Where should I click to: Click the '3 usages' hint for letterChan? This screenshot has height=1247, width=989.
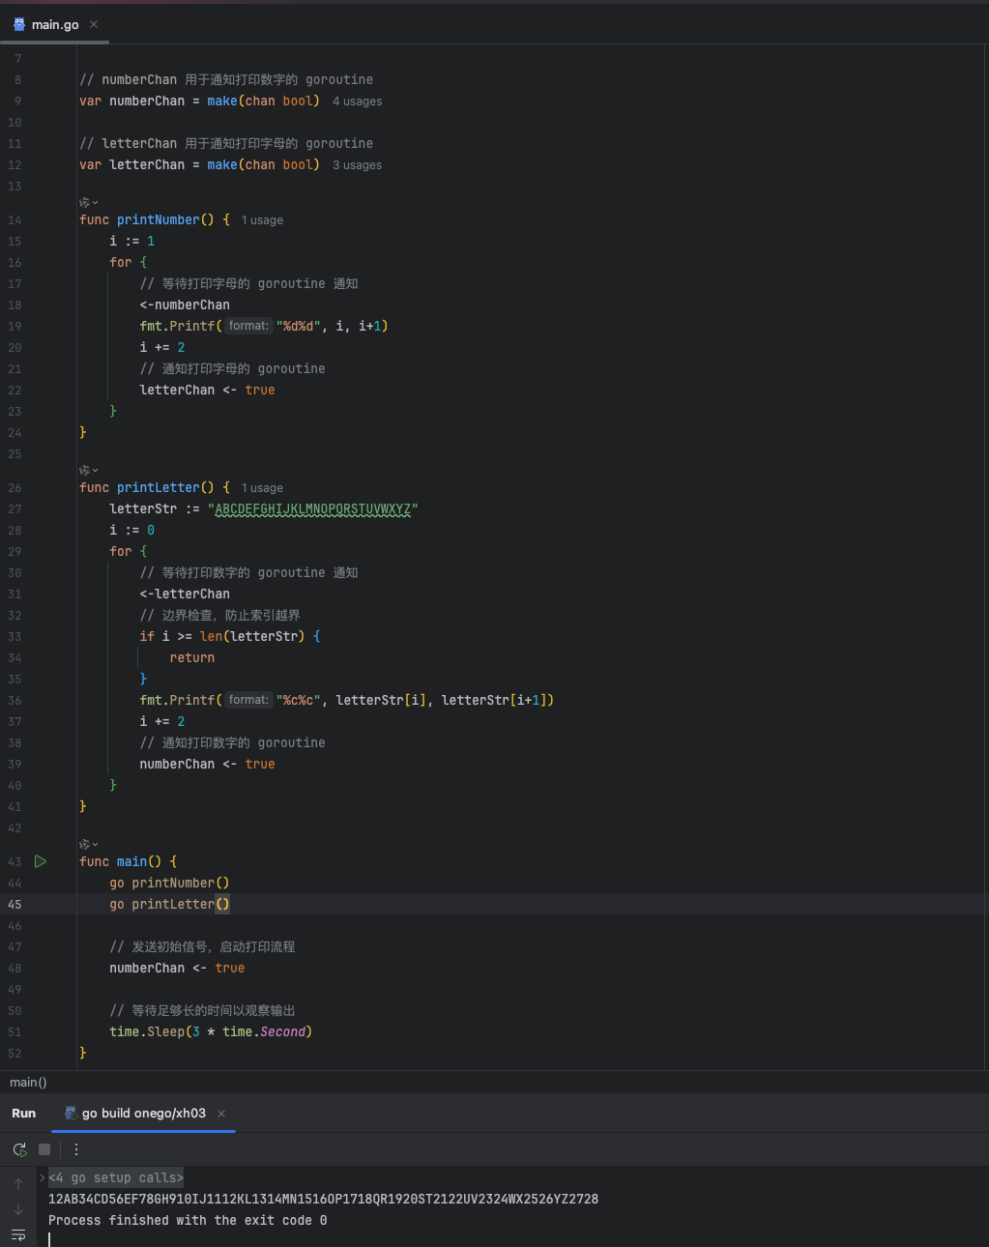pos(357,165)
